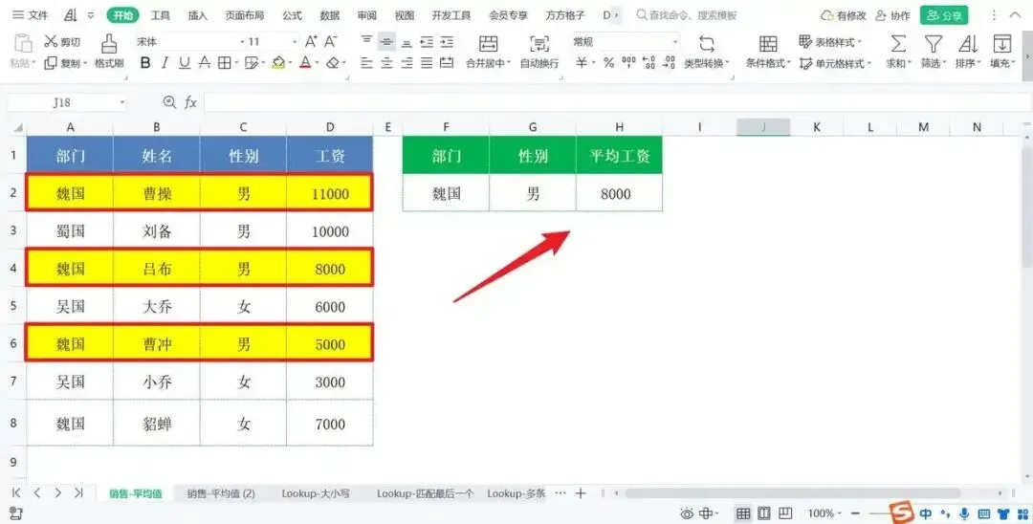The height and width of the screenshot is (524, 1033).
Task: Toggle strikethrough formatting
Action: 205,62
